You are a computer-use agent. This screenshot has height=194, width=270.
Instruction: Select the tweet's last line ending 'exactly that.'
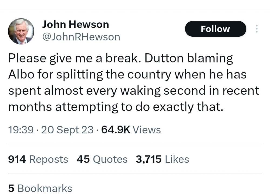(116, 107)
